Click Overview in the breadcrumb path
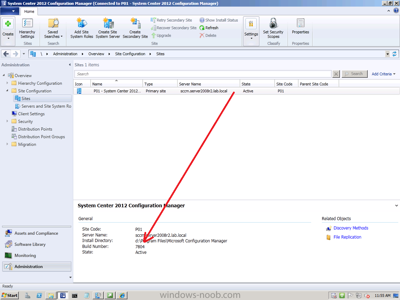This screenshot has width=400, height=300. pos(96,54)
